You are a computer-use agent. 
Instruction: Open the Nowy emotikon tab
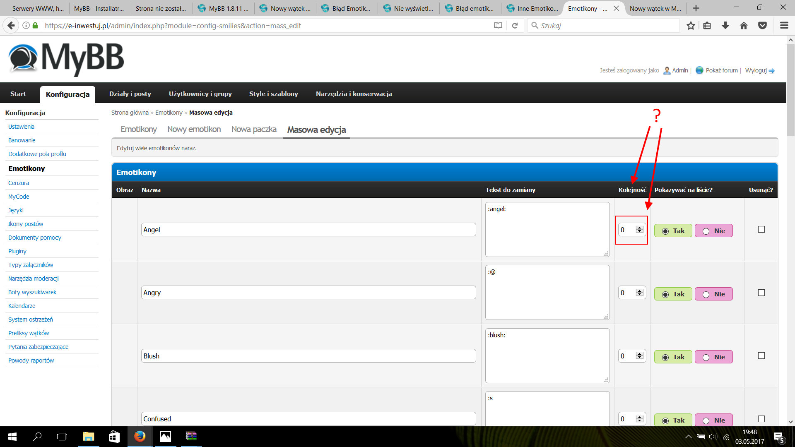[194, 129]
